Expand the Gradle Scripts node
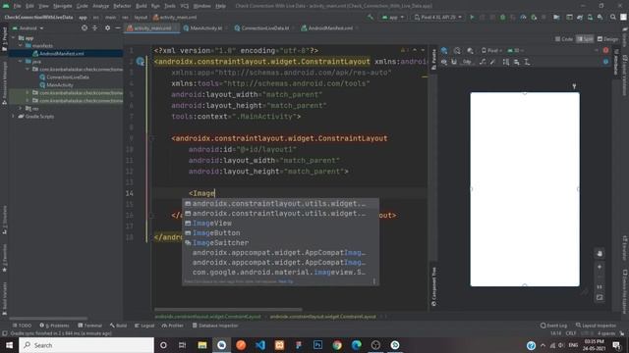The width and height of the screenshot is (629, 353). [13, 116]
